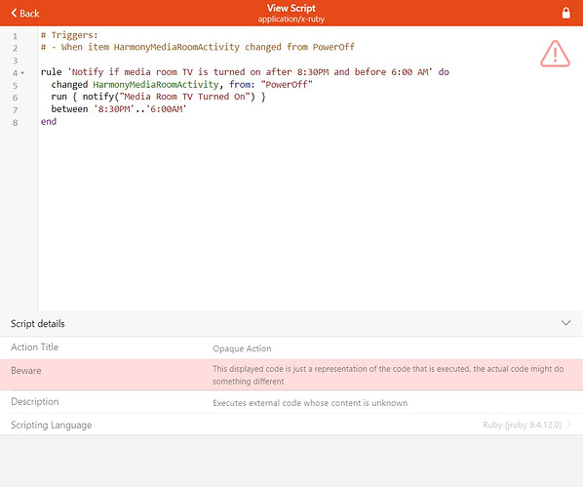This screenshot has height=487, width=583.
Task: Click the Back button
Action: tap(25, 14)
